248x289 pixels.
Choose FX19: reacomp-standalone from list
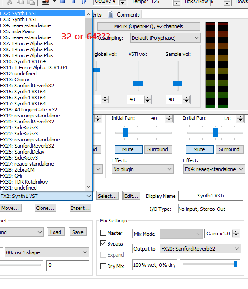pos(42,116)
